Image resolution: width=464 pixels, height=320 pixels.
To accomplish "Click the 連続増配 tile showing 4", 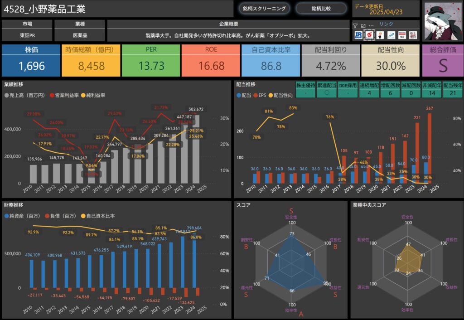I will [x=369, y=89].
